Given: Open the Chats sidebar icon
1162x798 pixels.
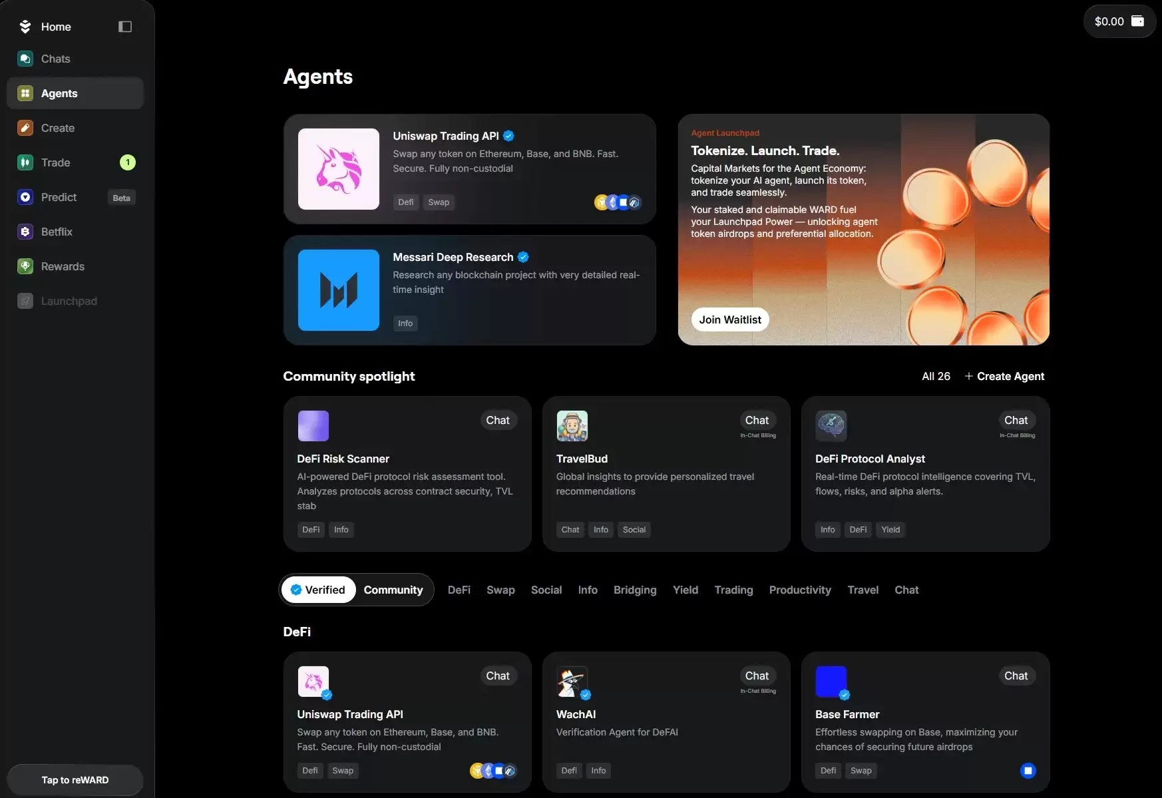Looking at the screenshot, I should pyautogui.click(x=25, y=59).
